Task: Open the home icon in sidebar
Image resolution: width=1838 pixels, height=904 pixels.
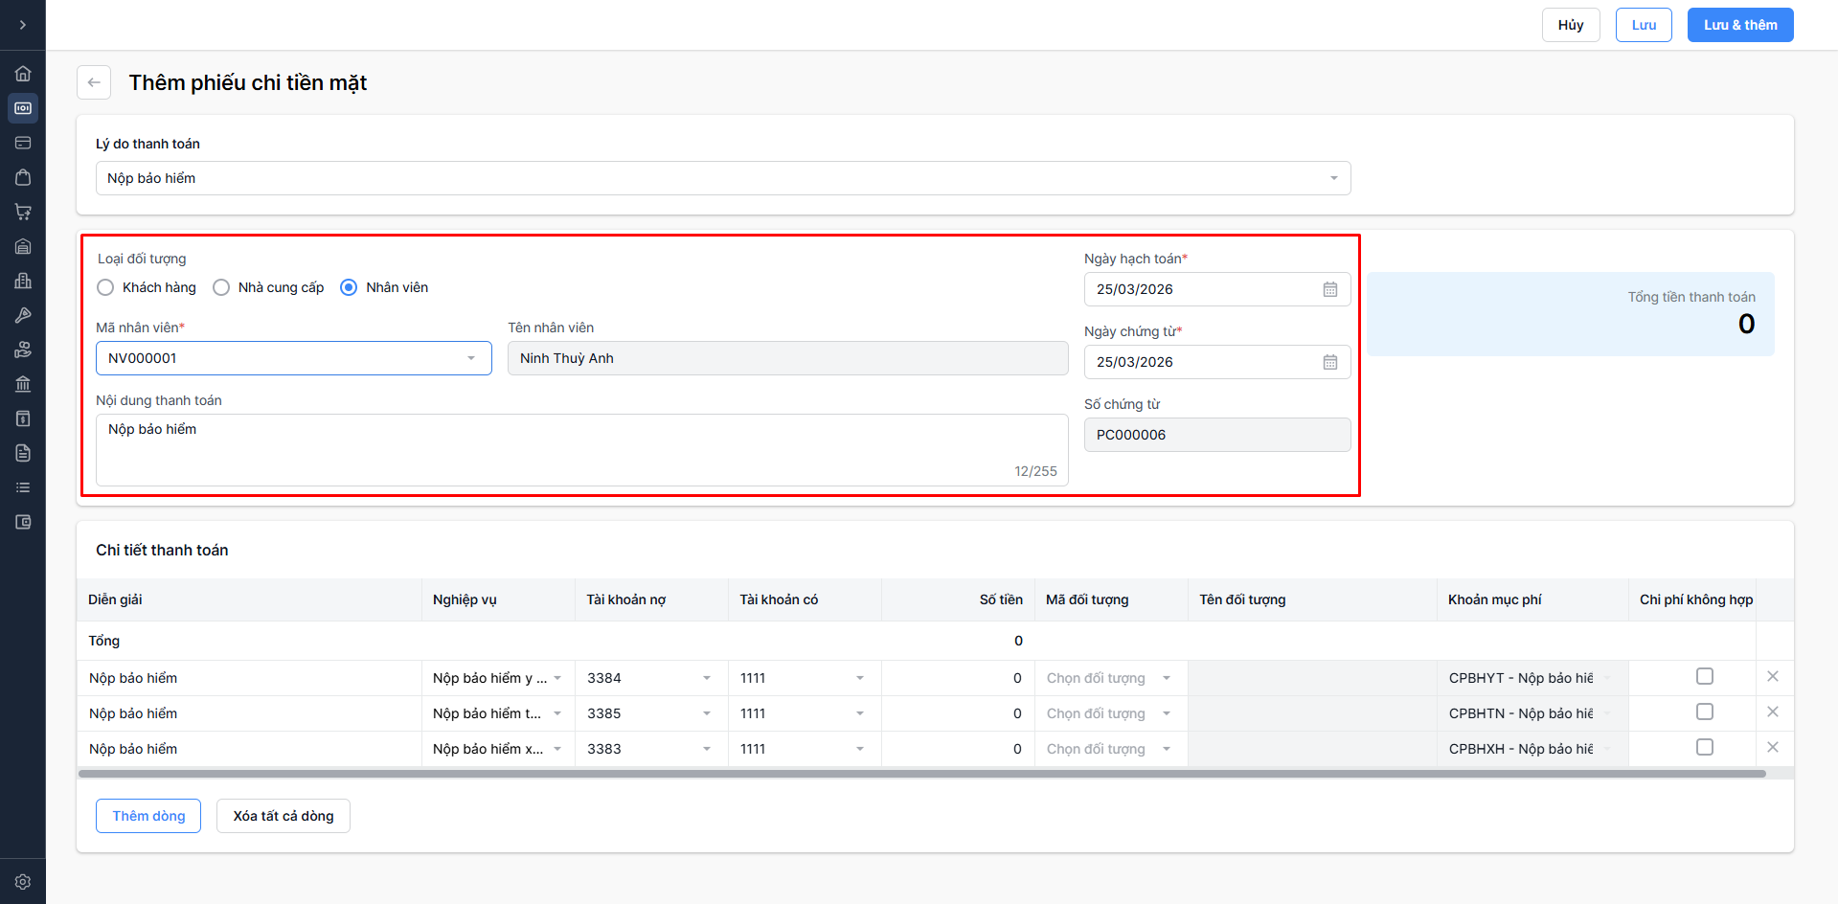Action: pyautogui.click(x=23, y=74)
